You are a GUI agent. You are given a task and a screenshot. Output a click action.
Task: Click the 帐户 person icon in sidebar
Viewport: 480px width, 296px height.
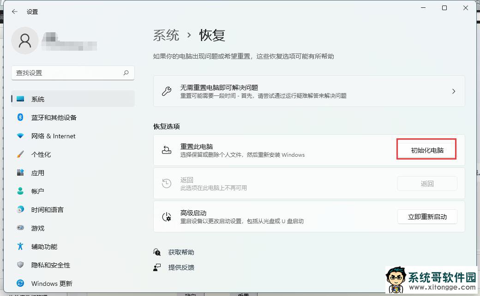click(20, 191)
